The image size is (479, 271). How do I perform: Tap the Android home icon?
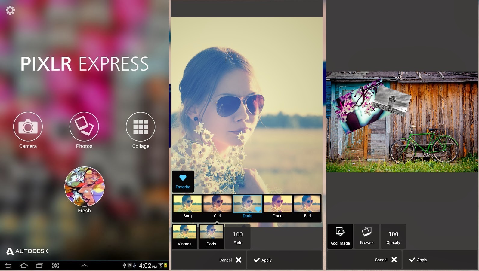[x=24, y=265]
